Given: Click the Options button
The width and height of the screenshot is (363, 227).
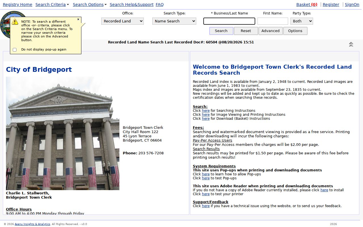Looking at the screenshot, I should 295,31.
